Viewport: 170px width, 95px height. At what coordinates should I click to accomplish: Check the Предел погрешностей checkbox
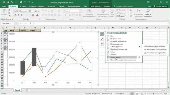click(108, 49)
